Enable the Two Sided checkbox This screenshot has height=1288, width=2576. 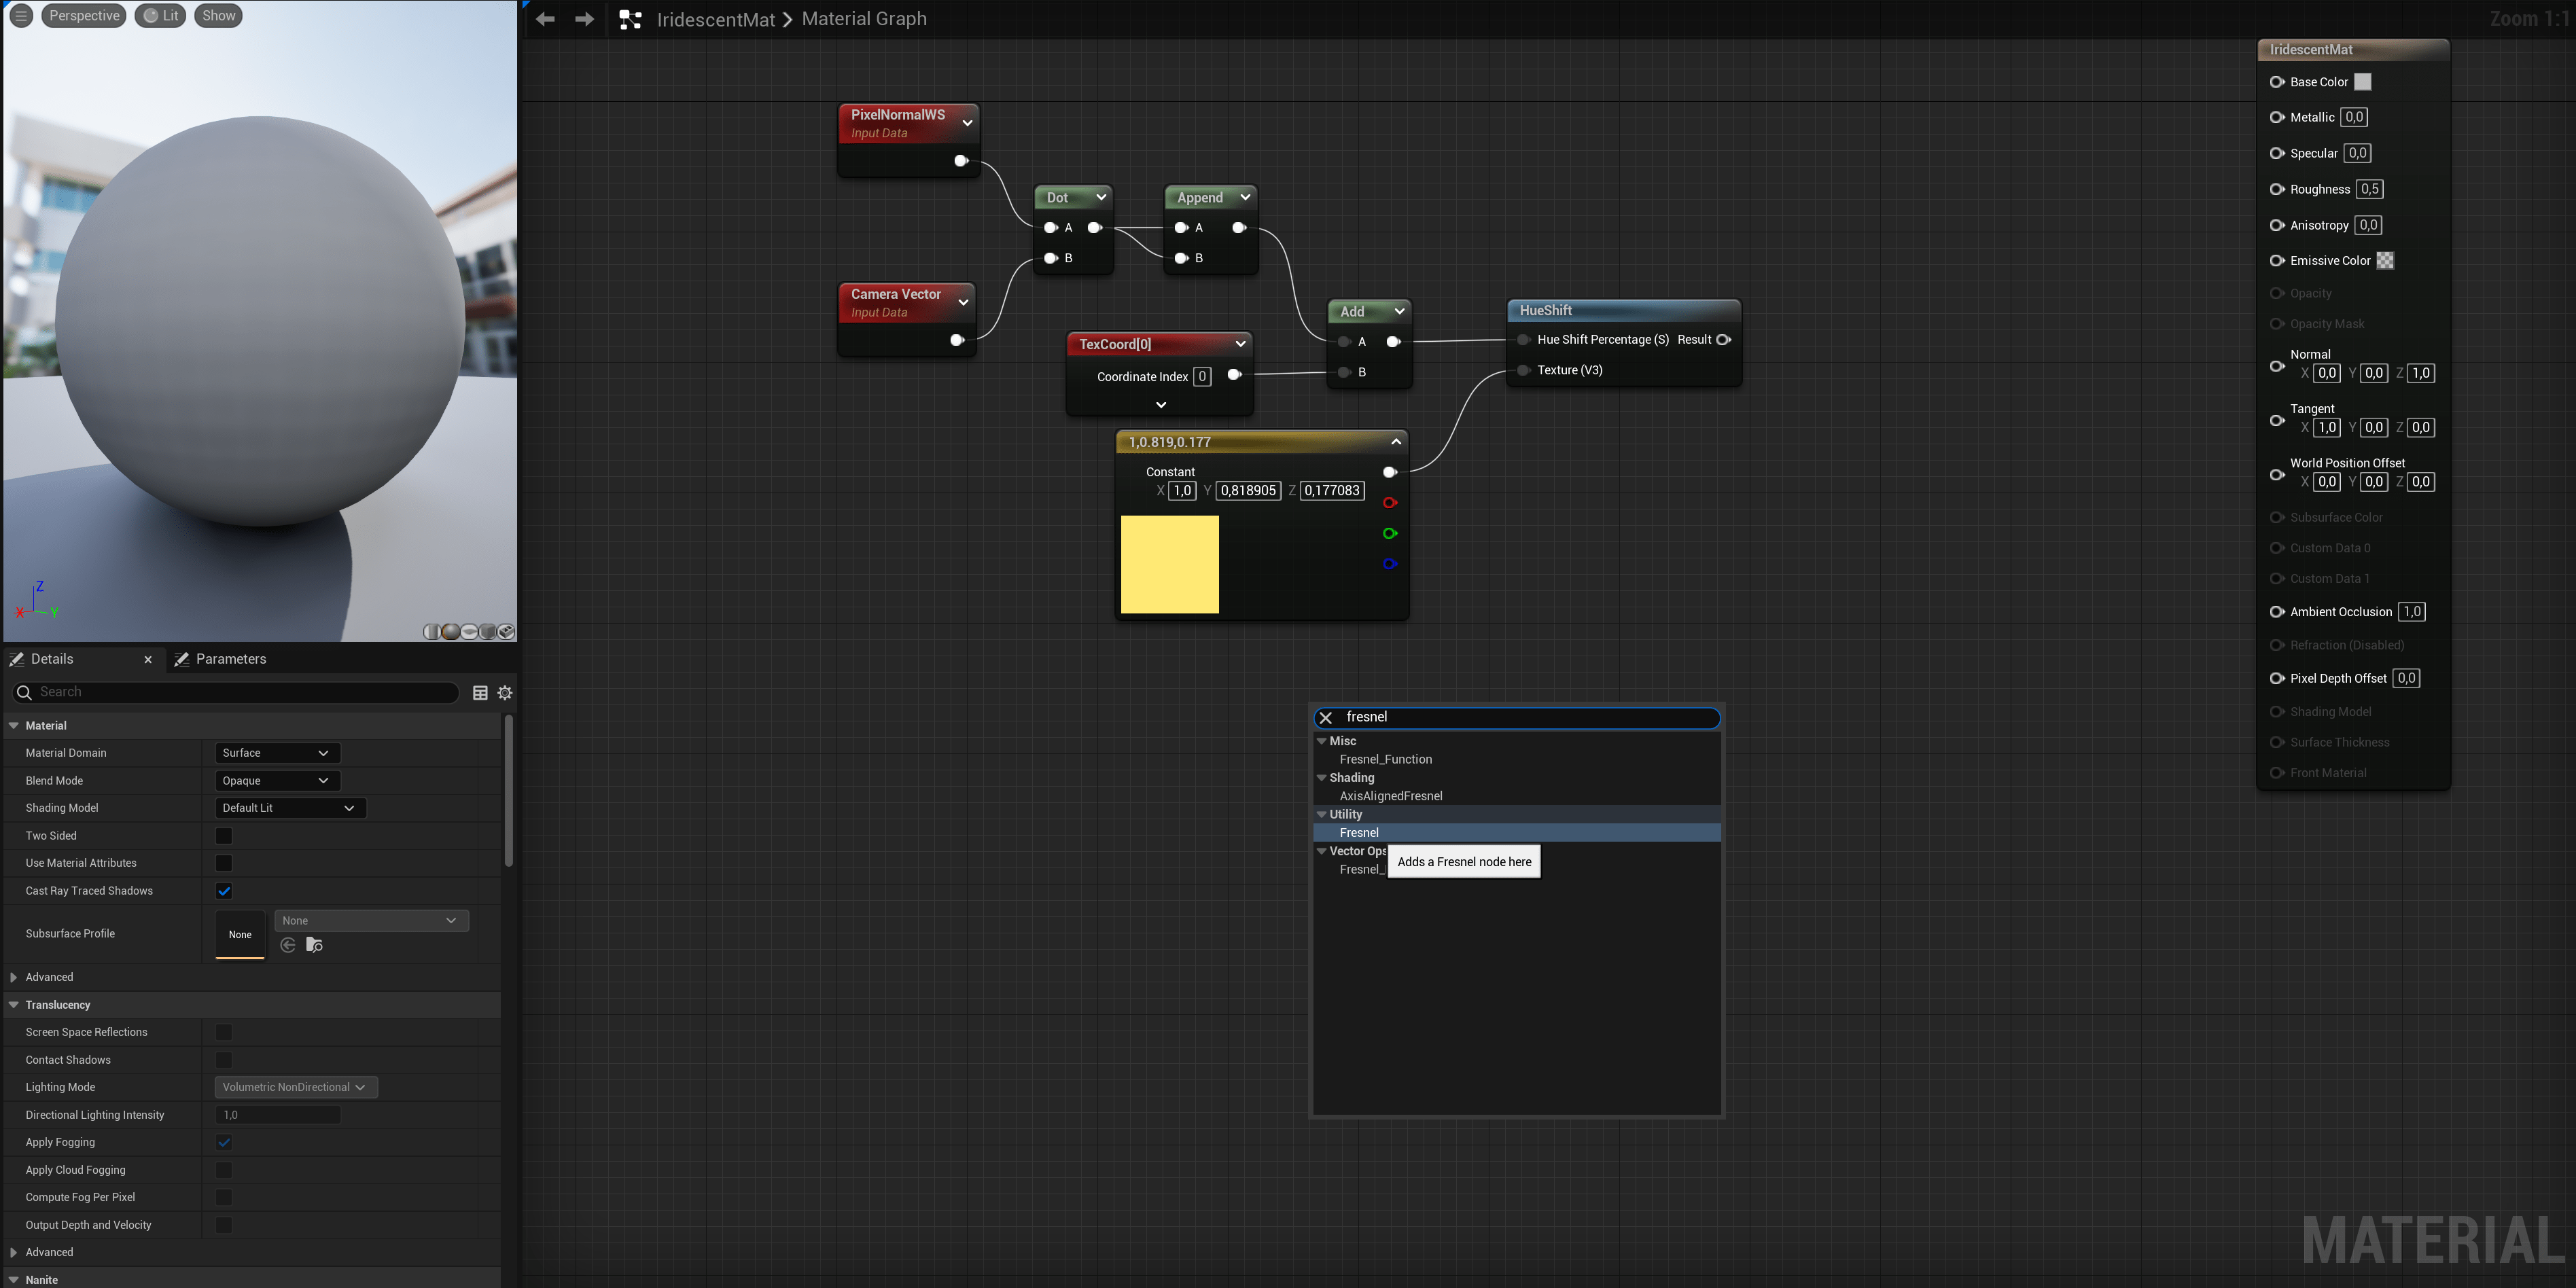tap(224, 835)
